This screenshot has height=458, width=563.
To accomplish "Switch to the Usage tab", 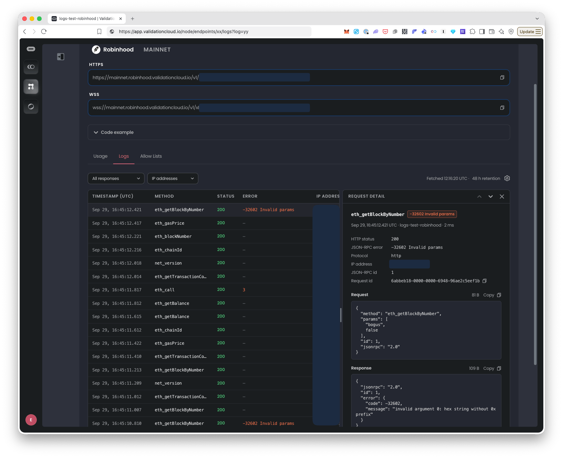I will pos(100,156).
